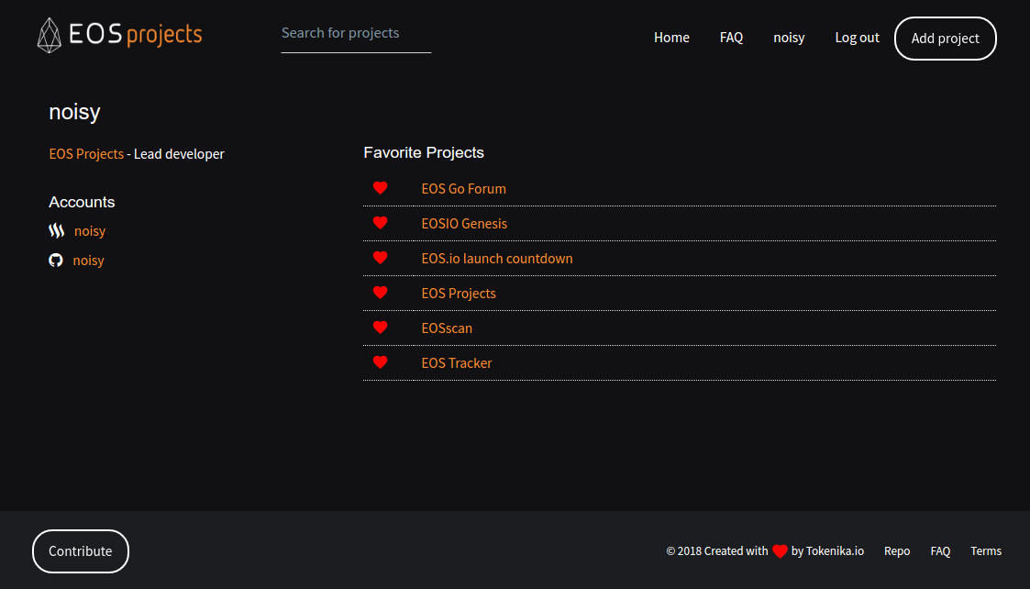Log out of the account

(x=857, y=38)
